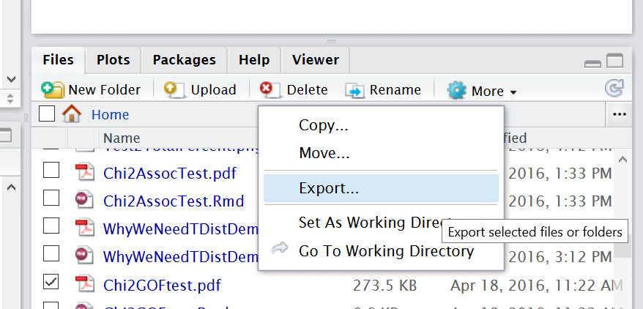Click the Chi2AssocTest.pdf PDF icon
This screenshot has height=309, width=643.
[85, 172]
